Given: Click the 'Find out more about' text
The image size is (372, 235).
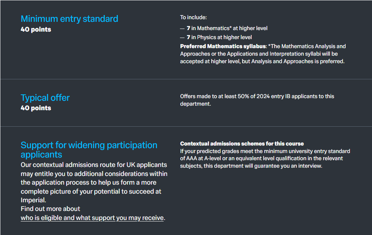Looking at the screenshot, I should [x=50, y=209].
